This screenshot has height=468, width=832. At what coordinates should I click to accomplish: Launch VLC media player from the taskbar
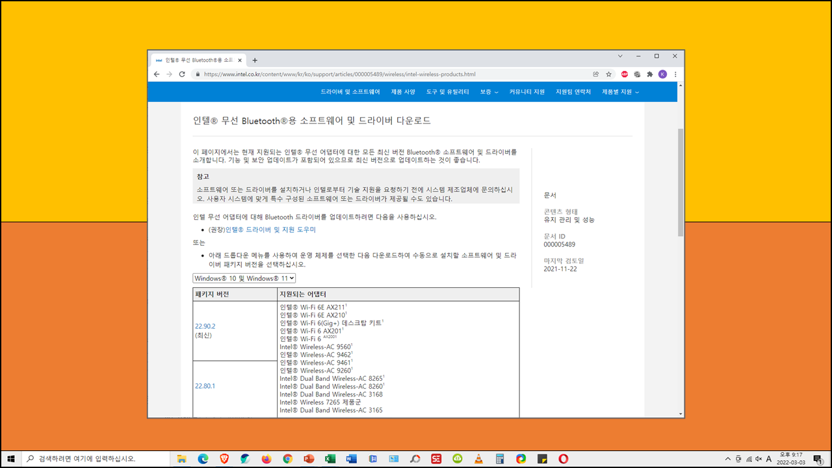click(479, 459)
